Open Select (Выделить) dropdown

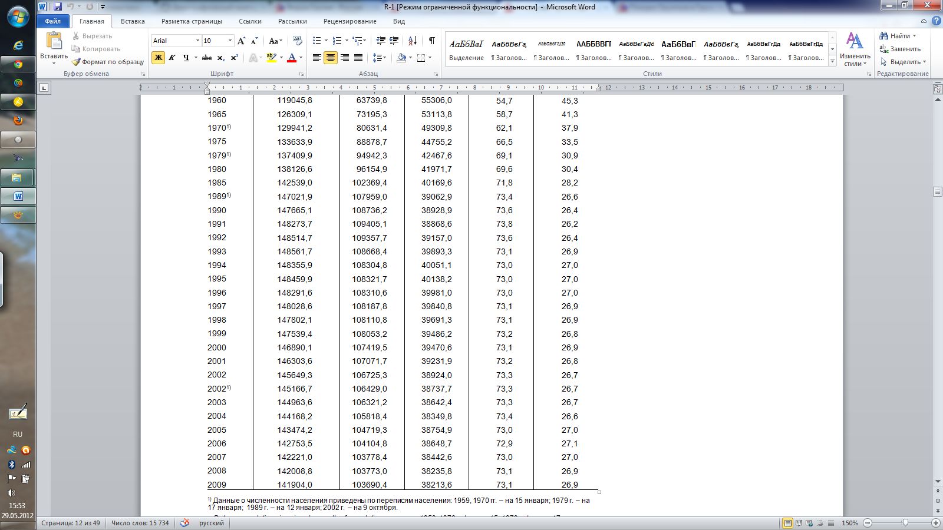[903, 62]
